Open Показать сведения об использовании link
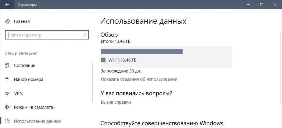The height and width of the screenshot is (128, 282). pyautogui.click(x=139, y=79)
